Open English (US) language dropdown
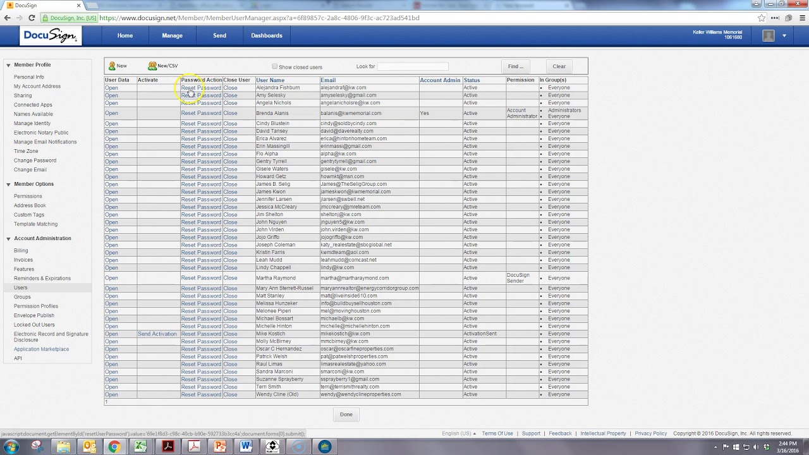The image size is (809, 455). tap(459, 434)
